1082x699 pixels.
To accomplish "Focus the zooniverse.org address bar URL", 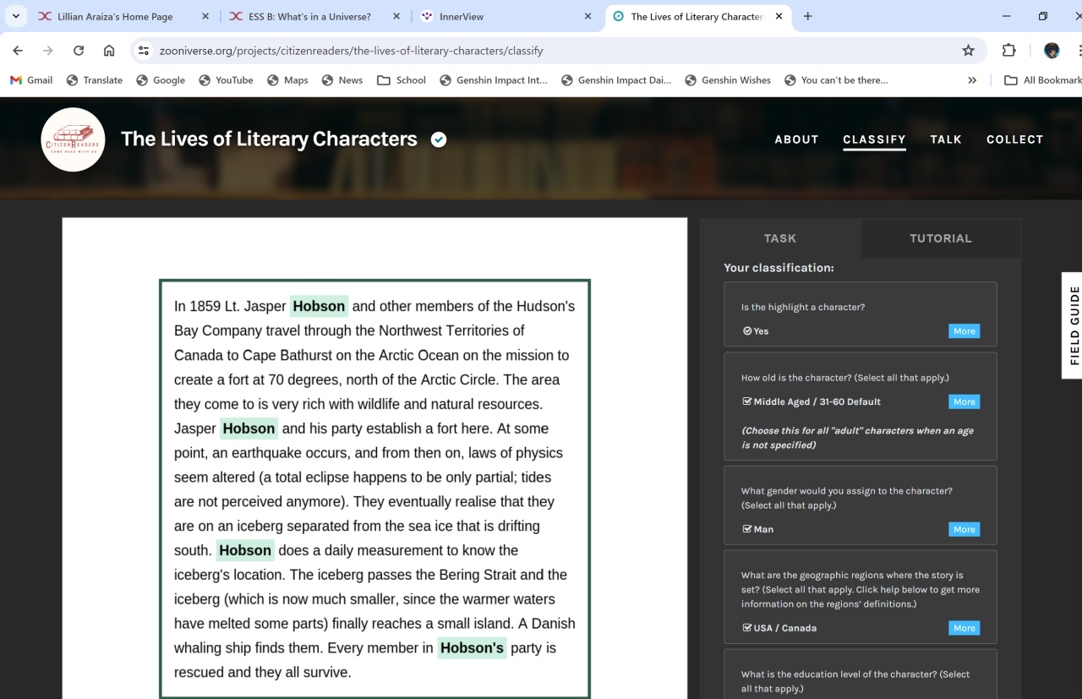I will [x=351, y=51].
